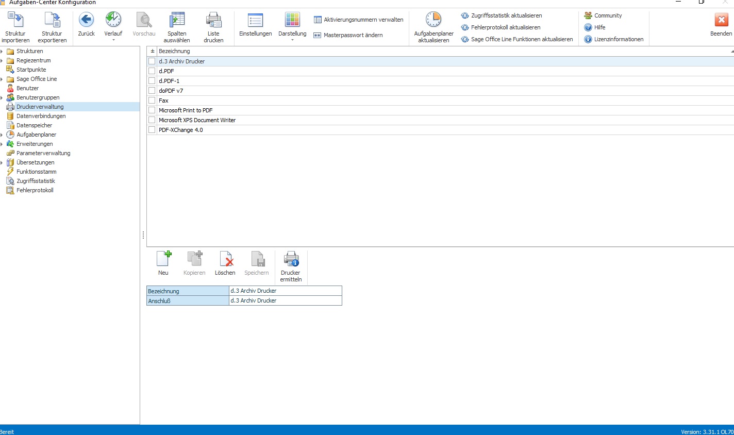Click the Drucker ermitteln icon

[x=291, y=259]
